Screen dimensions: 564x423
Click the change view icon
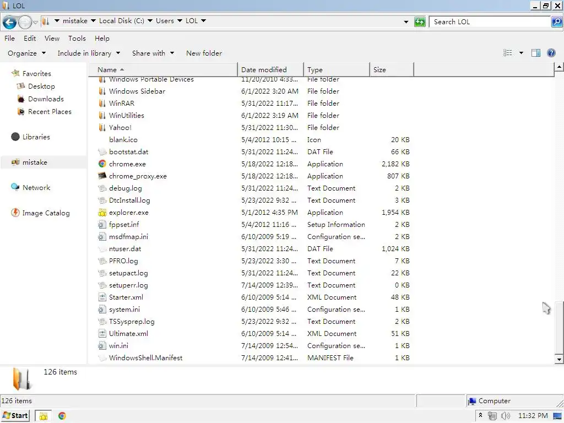click(x=507, y=53)
